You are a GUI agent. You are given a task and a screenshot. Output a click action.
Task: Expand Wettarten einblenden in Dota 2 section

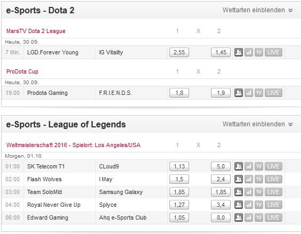[258, 10]
